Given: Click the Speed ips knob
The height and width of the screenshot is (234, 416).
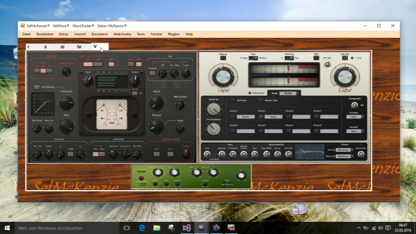Looking at the screenshot, I should tap(214, 109).
